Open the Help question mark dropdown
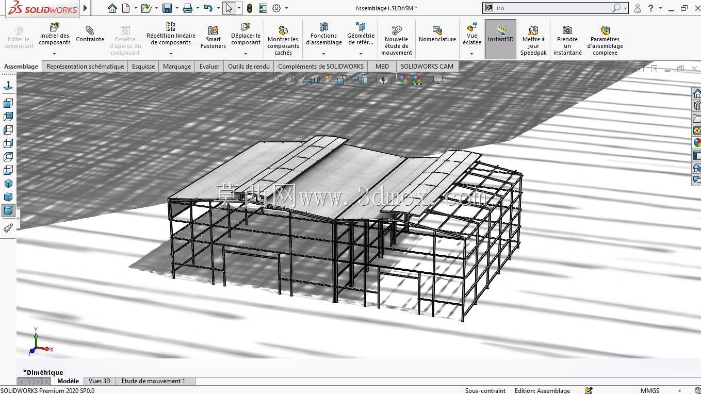701x394 pixels. pyautogui.click(x=661, y=8)
